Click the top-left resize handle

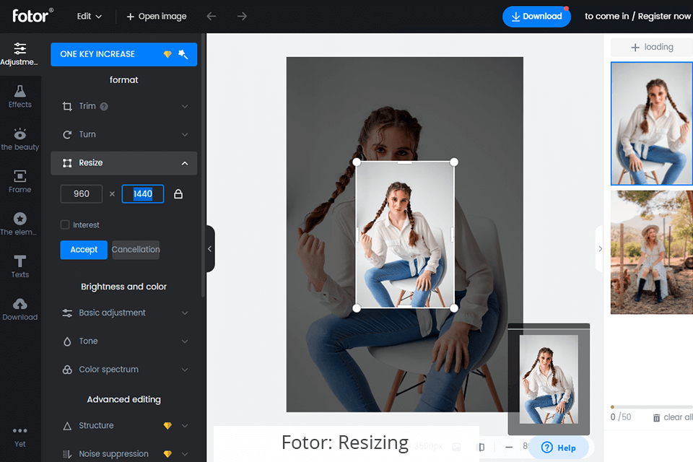357,162
